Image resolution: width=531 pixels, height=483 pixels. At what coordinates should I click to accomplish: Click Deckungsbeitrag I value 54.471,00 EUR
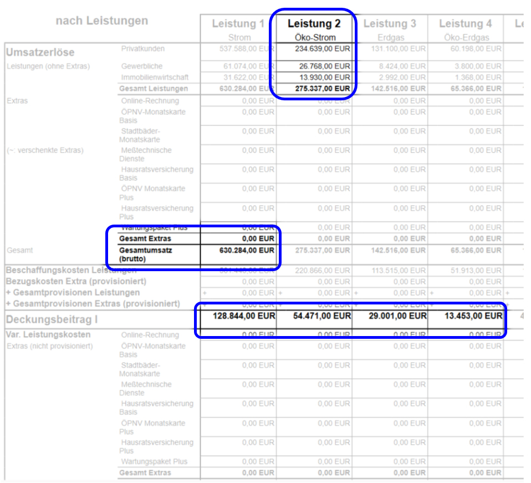coord(321,316)
